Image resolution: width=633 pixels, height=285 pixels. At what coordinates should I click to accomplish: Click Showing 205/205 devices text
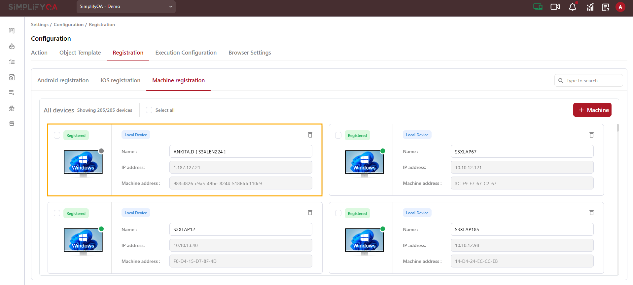105,110
